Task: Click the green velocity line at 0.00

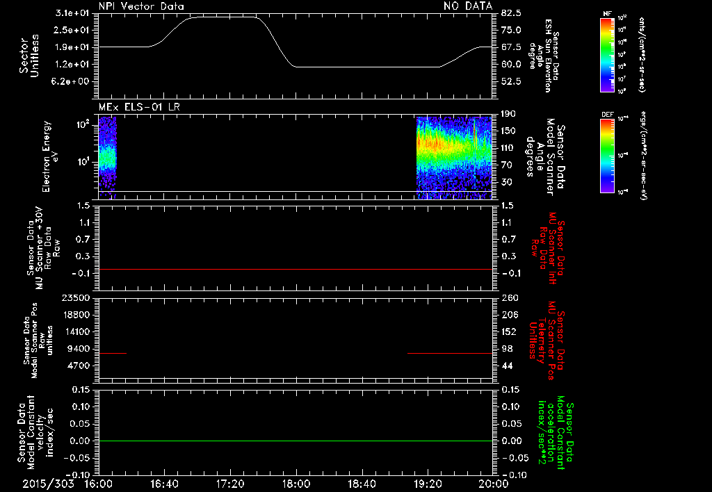Action: [295, 441]
